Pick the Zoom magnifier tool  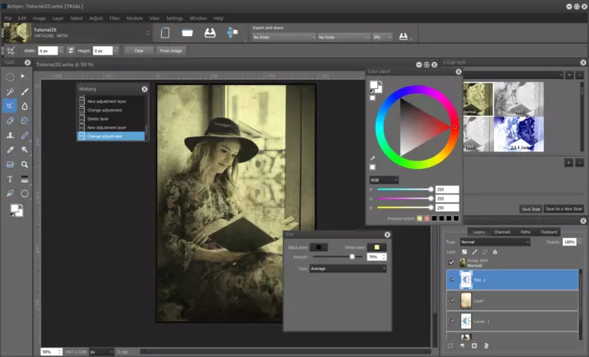pos(25,164)
